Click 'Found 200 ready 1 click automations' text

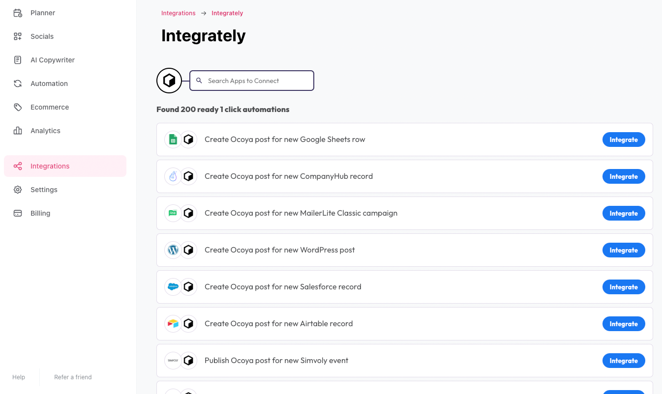pyautogui.click(x=223, y=110)
